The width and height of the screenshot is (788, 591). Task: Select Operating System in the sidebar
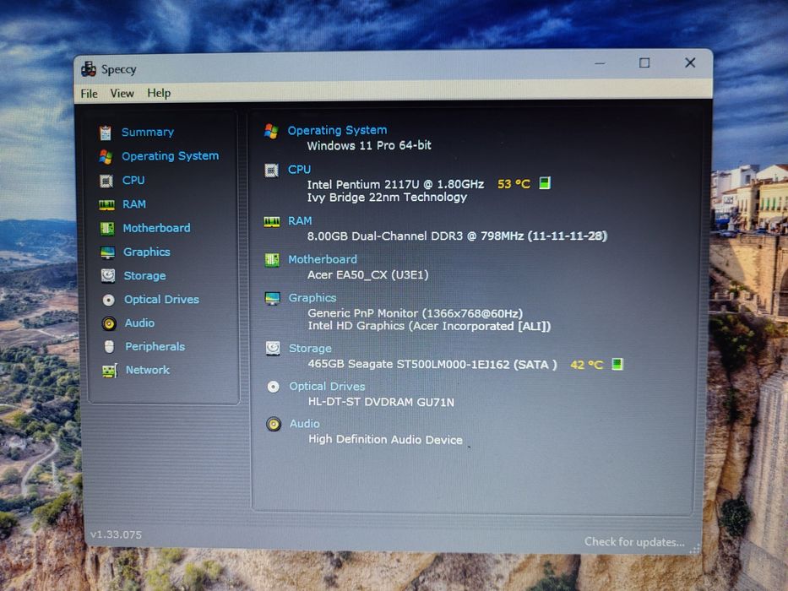(171, 156)
